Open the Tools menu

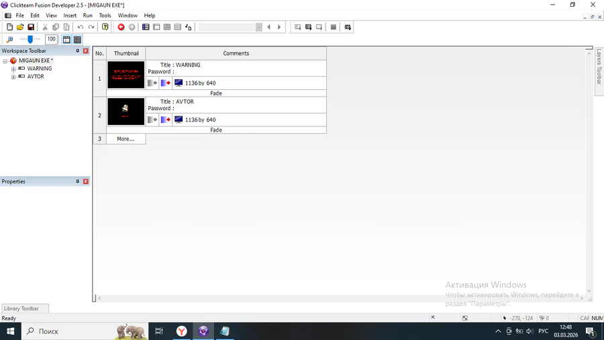(105, 15)
